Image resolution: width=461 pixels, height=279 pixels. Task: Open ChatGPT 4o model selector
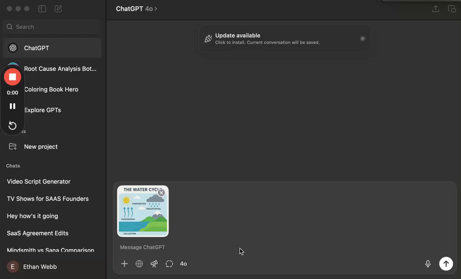coord(136,9)
